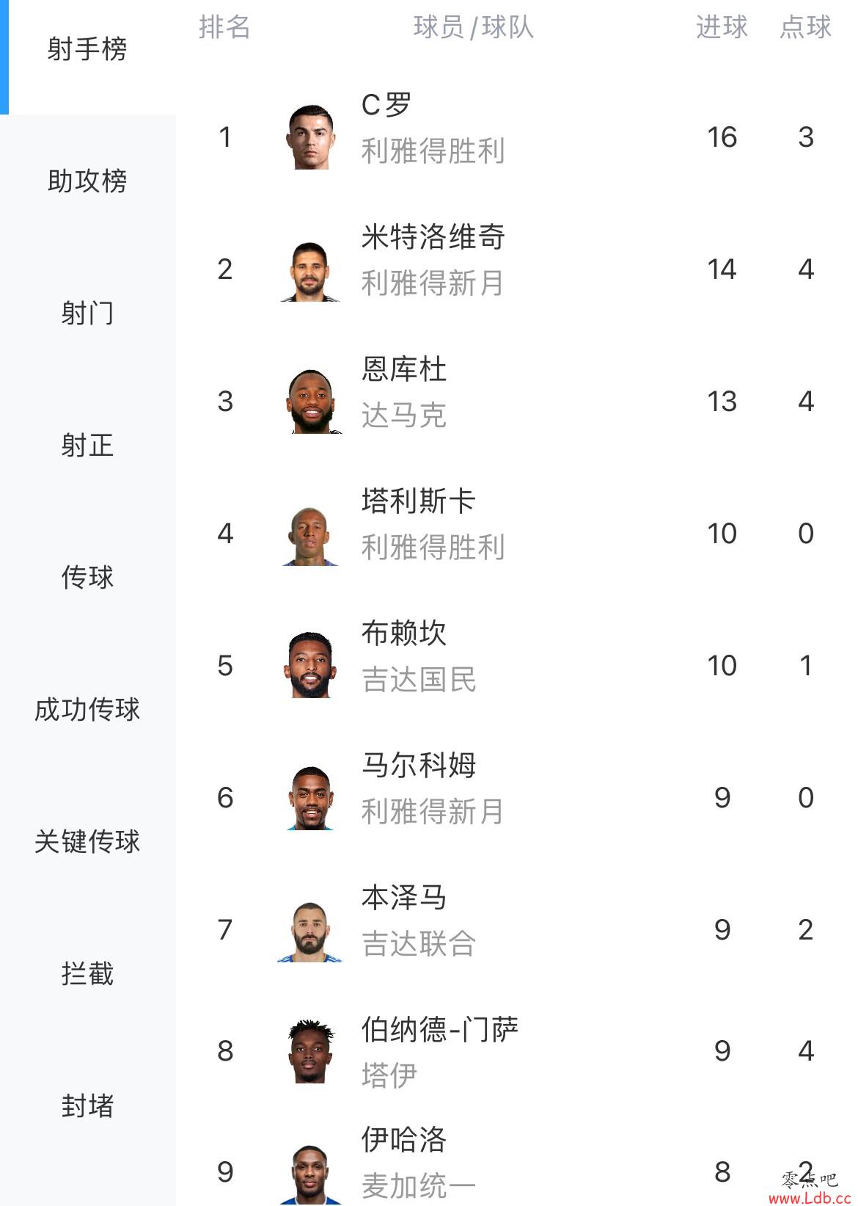Open C罗's player avatar
The height and width of the screenshot is (1206, 858).
pos(311,137)
